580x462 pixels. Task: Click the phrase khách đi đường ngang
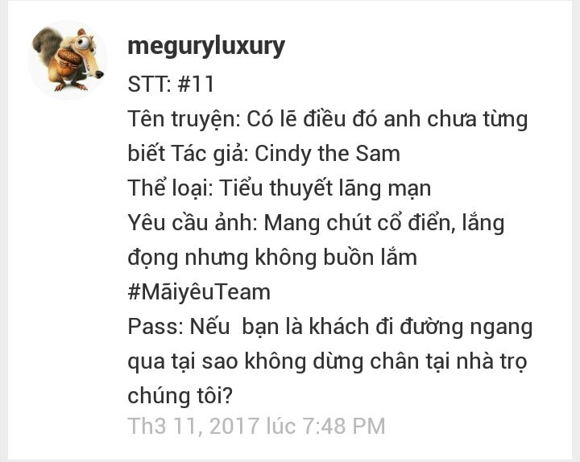420,327
